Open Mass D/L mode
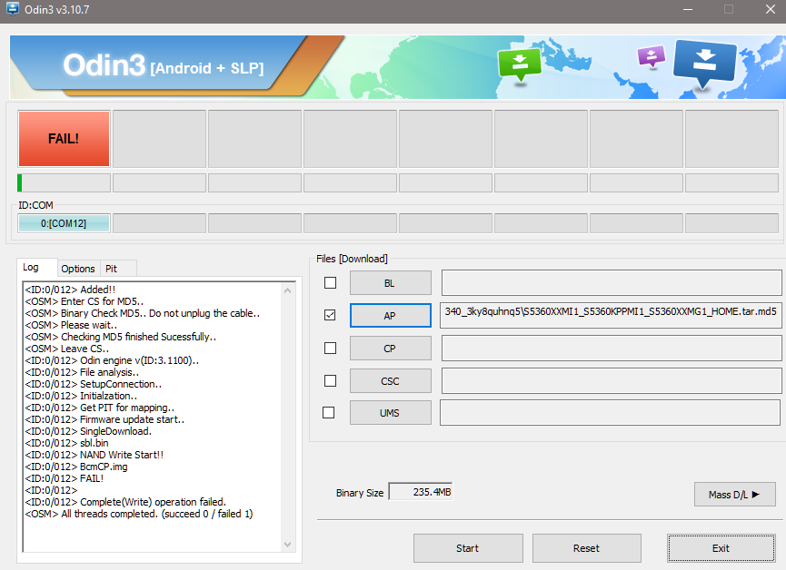Viewport: 786px width, 570px height. pos(735,495)
